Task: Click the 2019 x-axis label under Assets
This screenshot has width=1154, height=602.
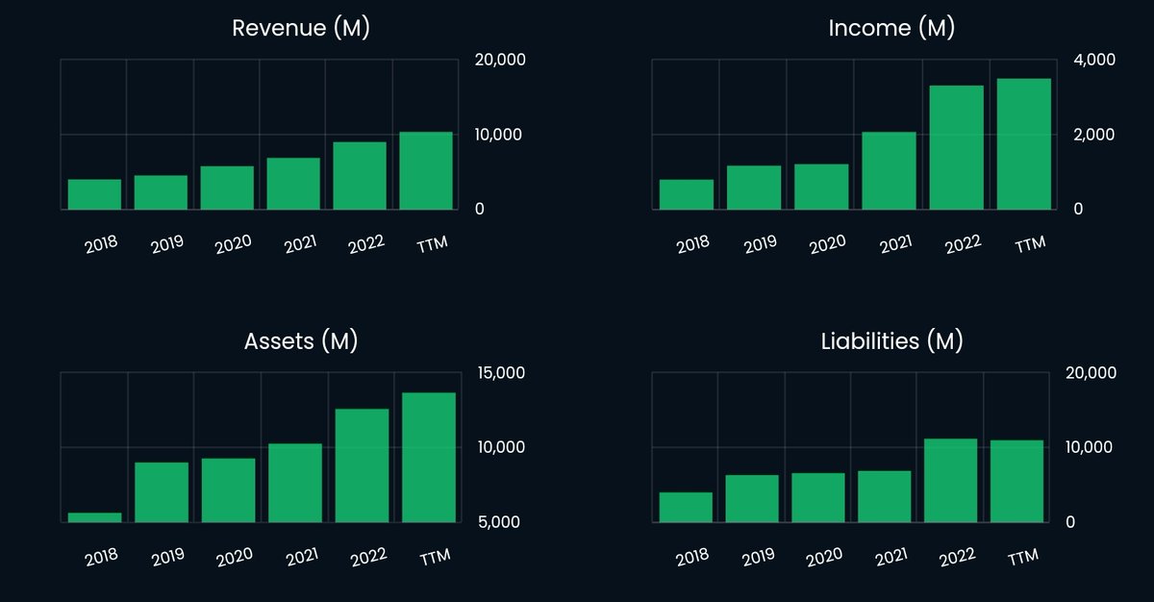Action: coord(168,558)
